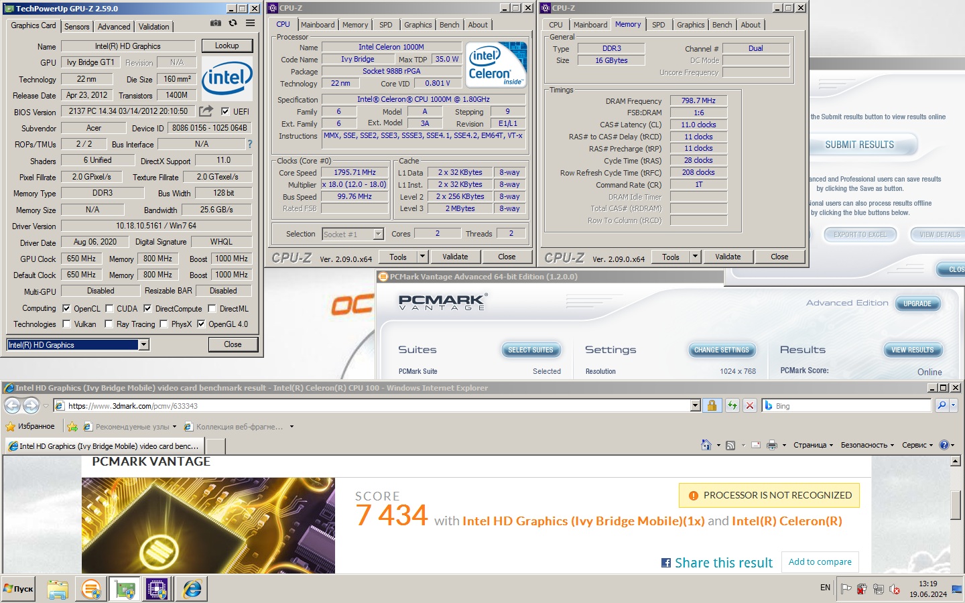Refresh the page in Internet Explorer
Screen dimensions: 965x603
pyautogui.click(x=732, y=405)
